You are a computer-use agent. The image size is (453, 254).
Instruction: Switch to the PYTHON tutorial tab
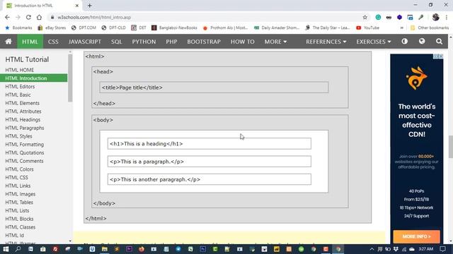(x=144, y=42)
